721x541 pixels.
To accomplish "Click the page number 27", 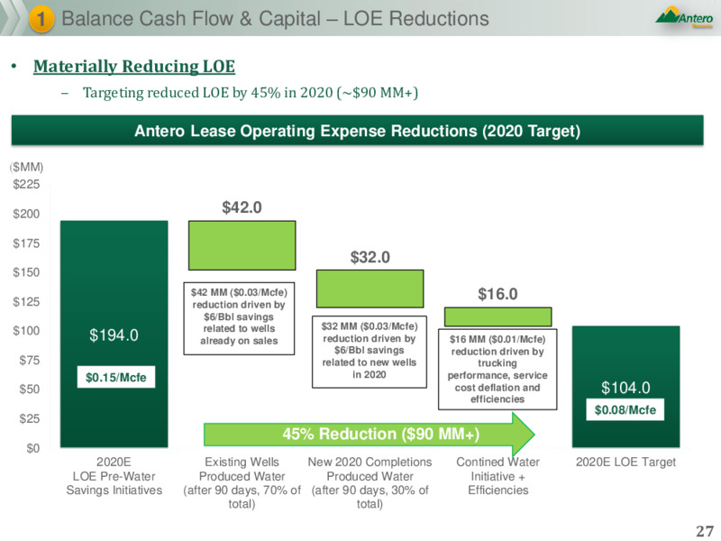I will 705,531.
